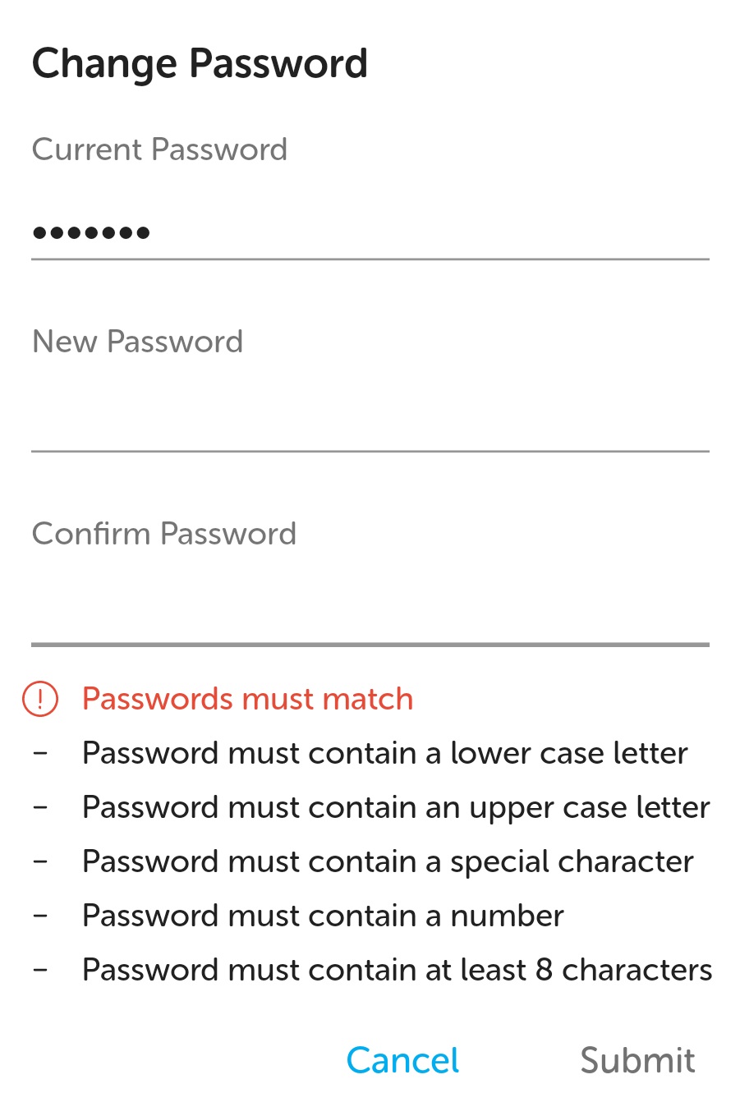740x1116 pixels.
Task: Click the Change Password heading
Action: pos(200,64)
